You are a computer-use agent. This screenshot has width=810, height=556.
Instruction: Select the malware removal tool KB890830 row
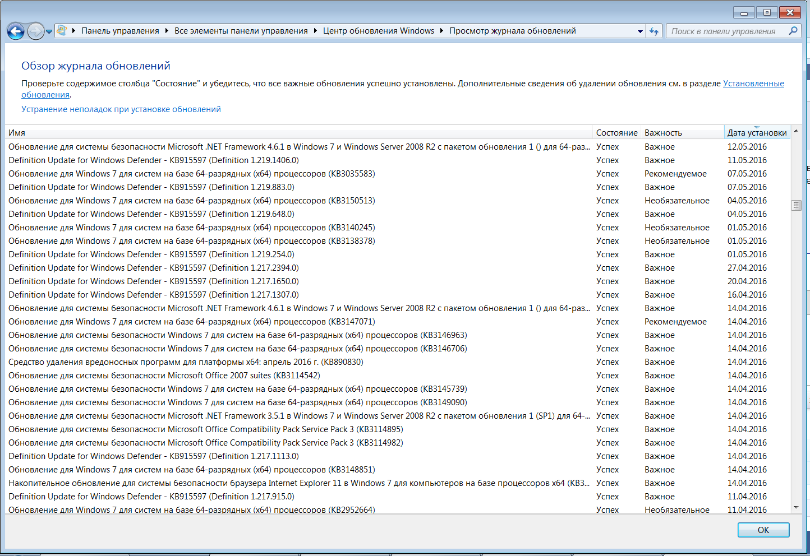398,362
